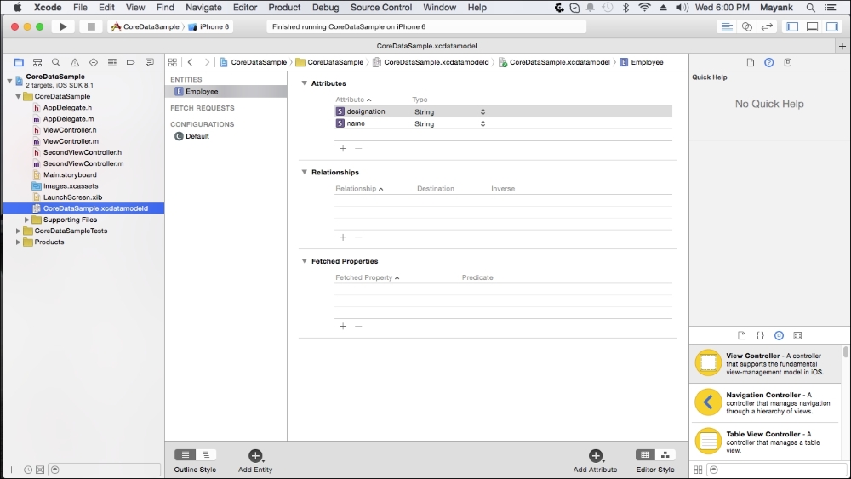Click the object library scrollbar

(x=845, y=351)
